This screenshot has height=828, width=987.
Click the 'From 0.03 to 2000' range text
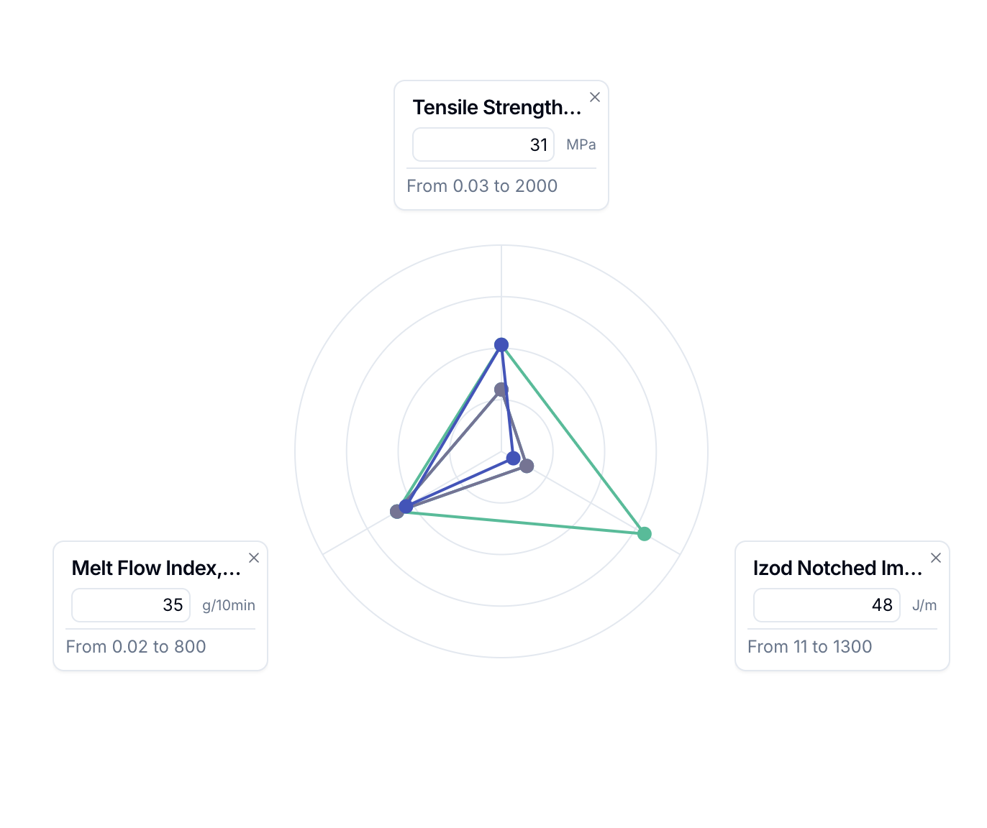(x=482, y=185)
